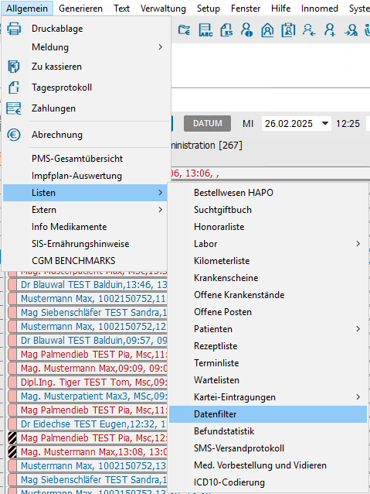Image resolution: width=370 pixels, height=494 pixels.
Task: Select Datenfilter in the Listen submenu
Action: pyautogui.click(x=268, y=414)
